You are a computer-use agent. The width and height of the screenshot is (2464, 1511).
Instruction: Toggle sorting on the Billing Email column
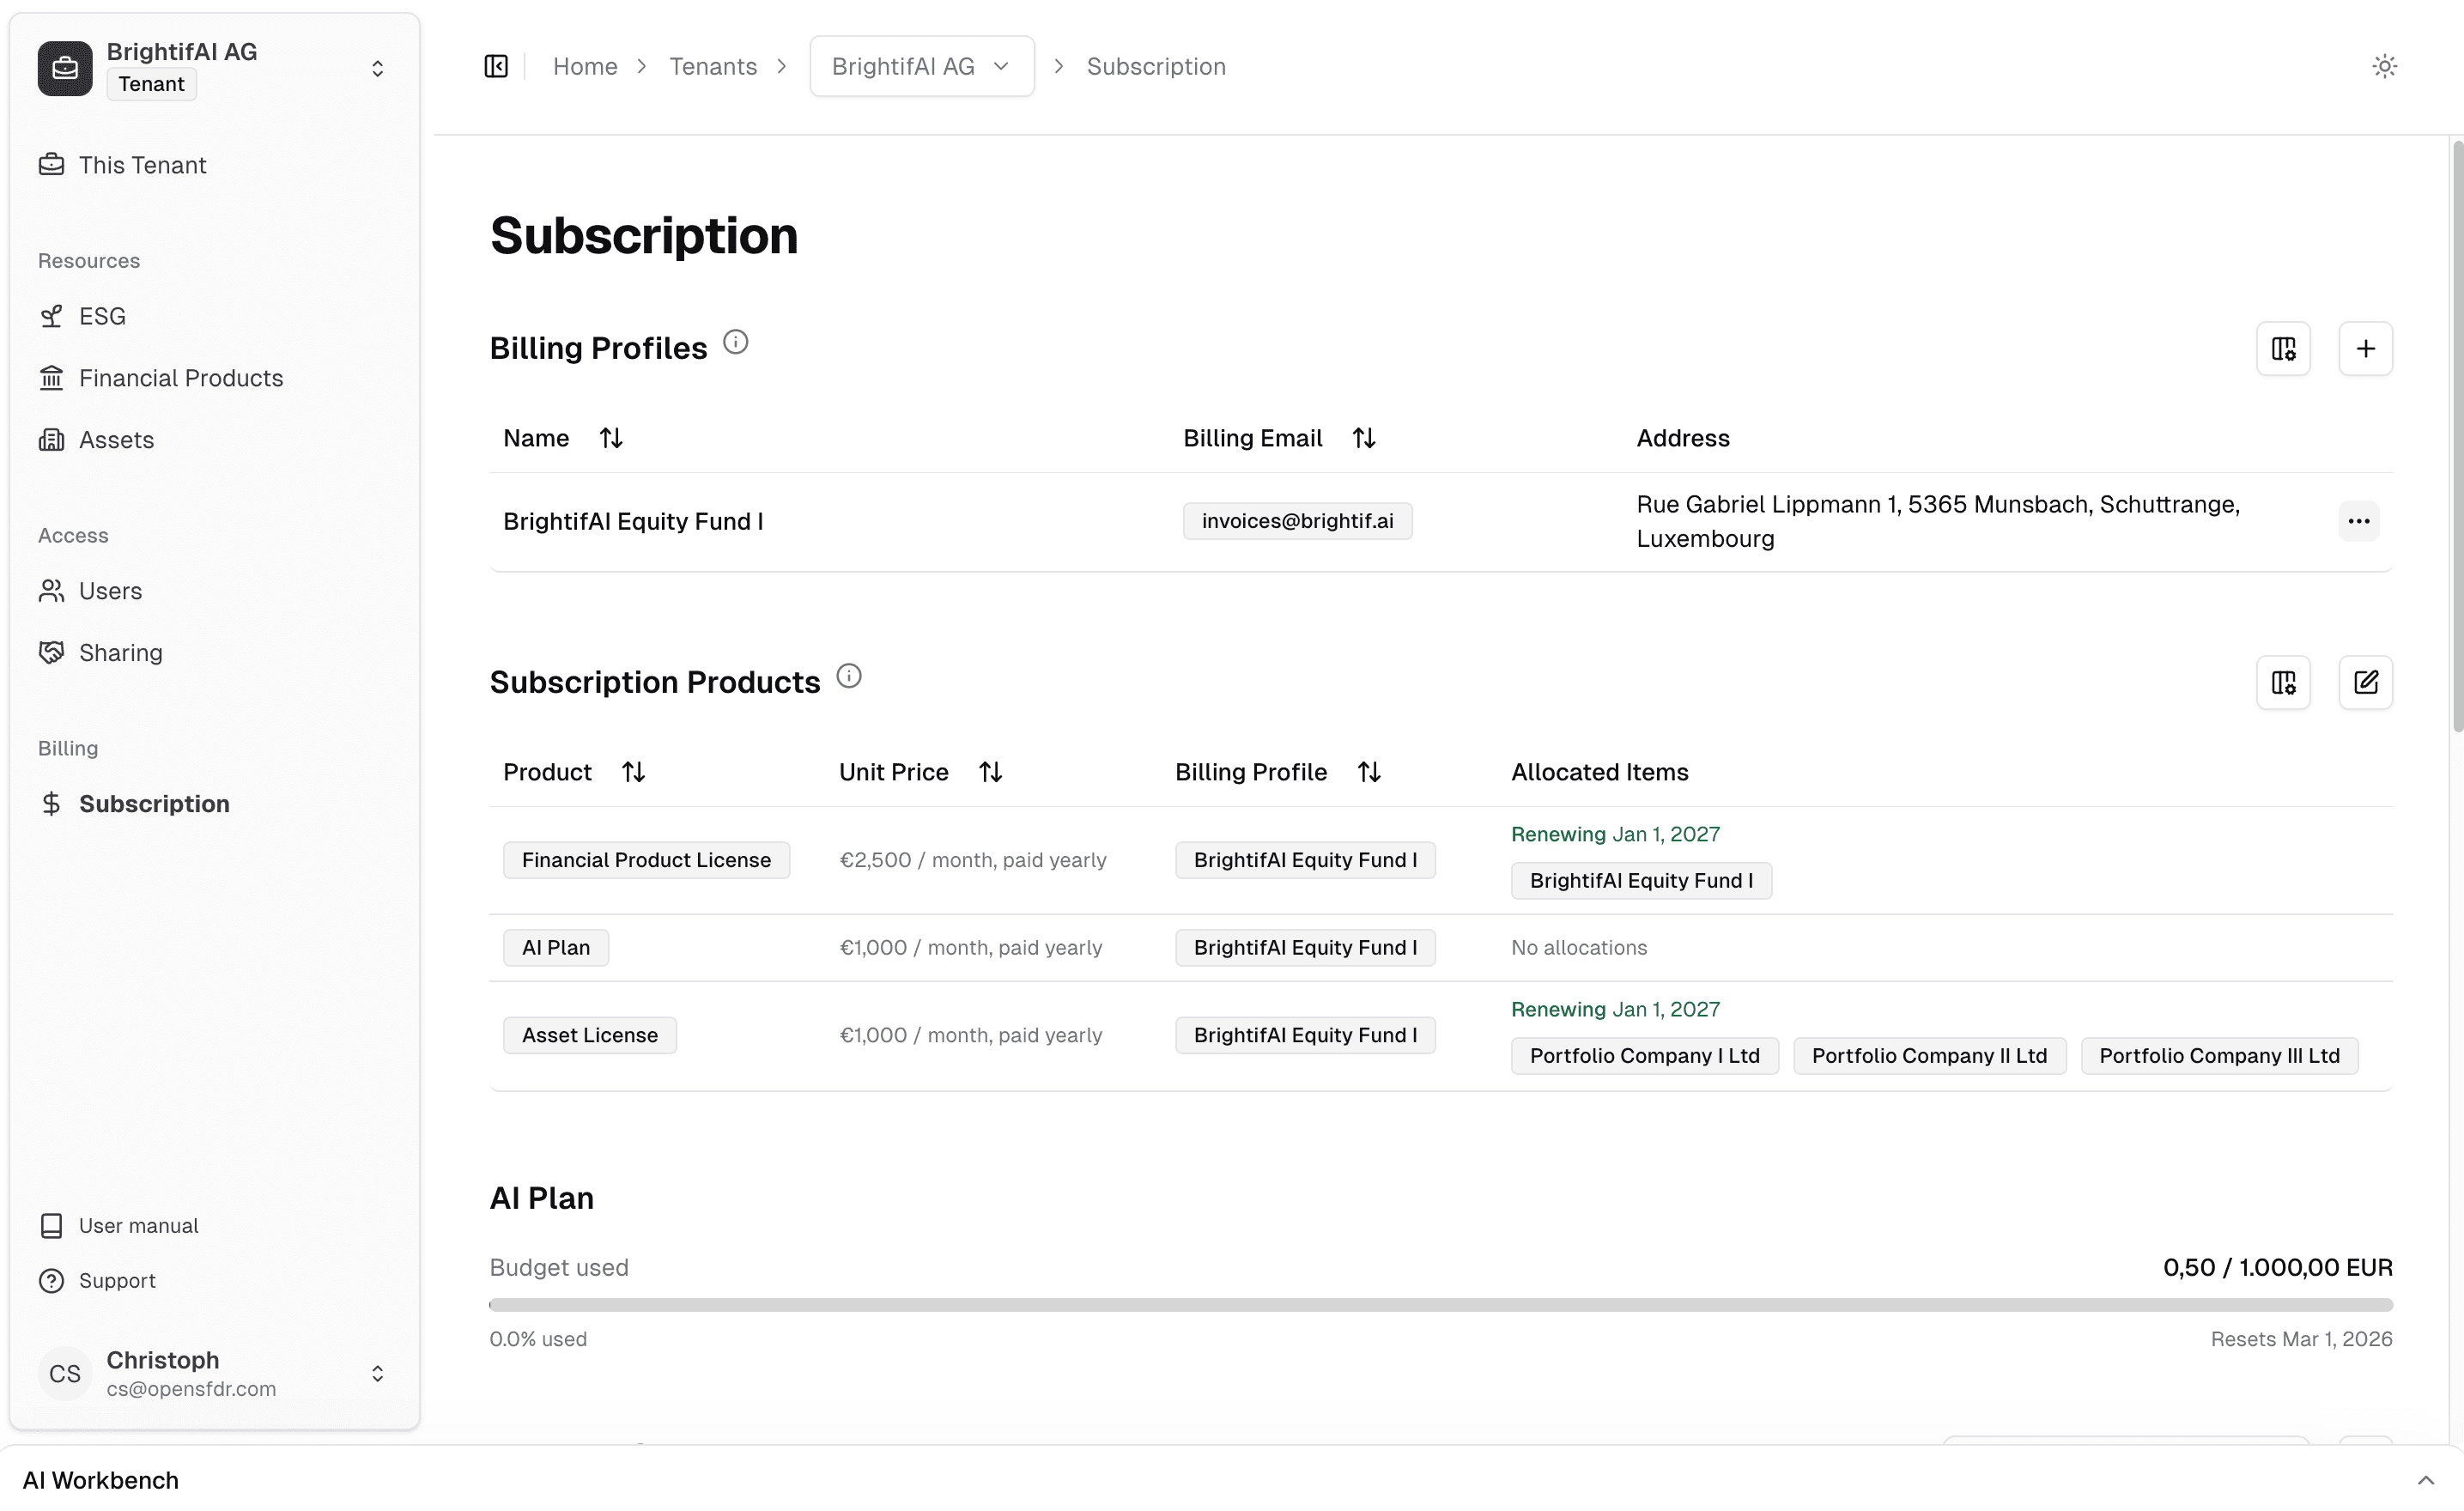click(1364, 437)
